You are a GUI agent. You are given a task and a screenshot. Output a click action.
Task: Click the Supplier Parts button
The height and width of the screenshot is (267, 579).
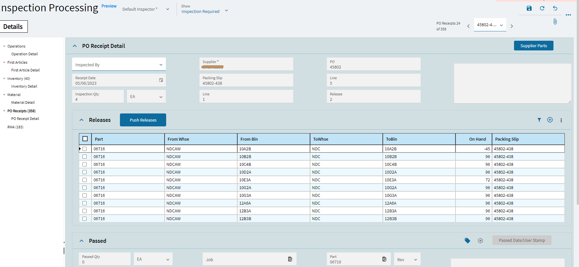click(533, 46)
